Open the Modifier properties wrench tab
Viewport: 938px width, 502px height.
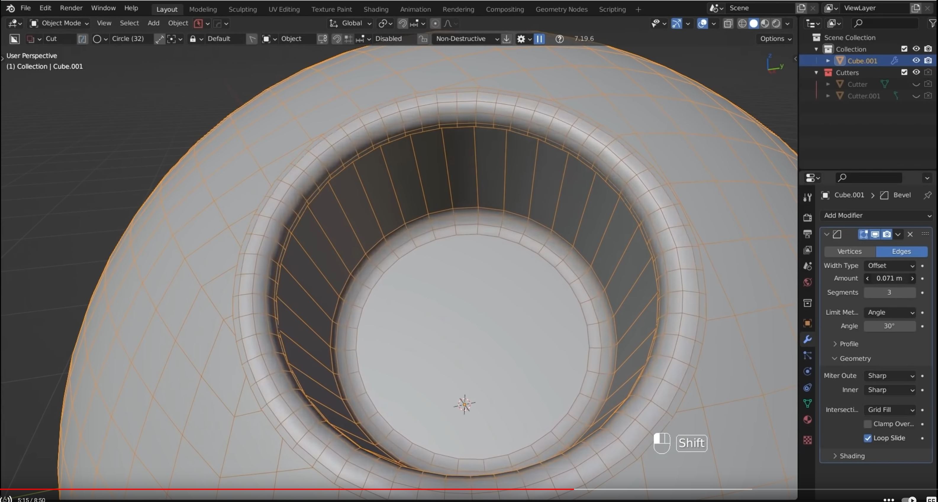click(x=807, y=339)
